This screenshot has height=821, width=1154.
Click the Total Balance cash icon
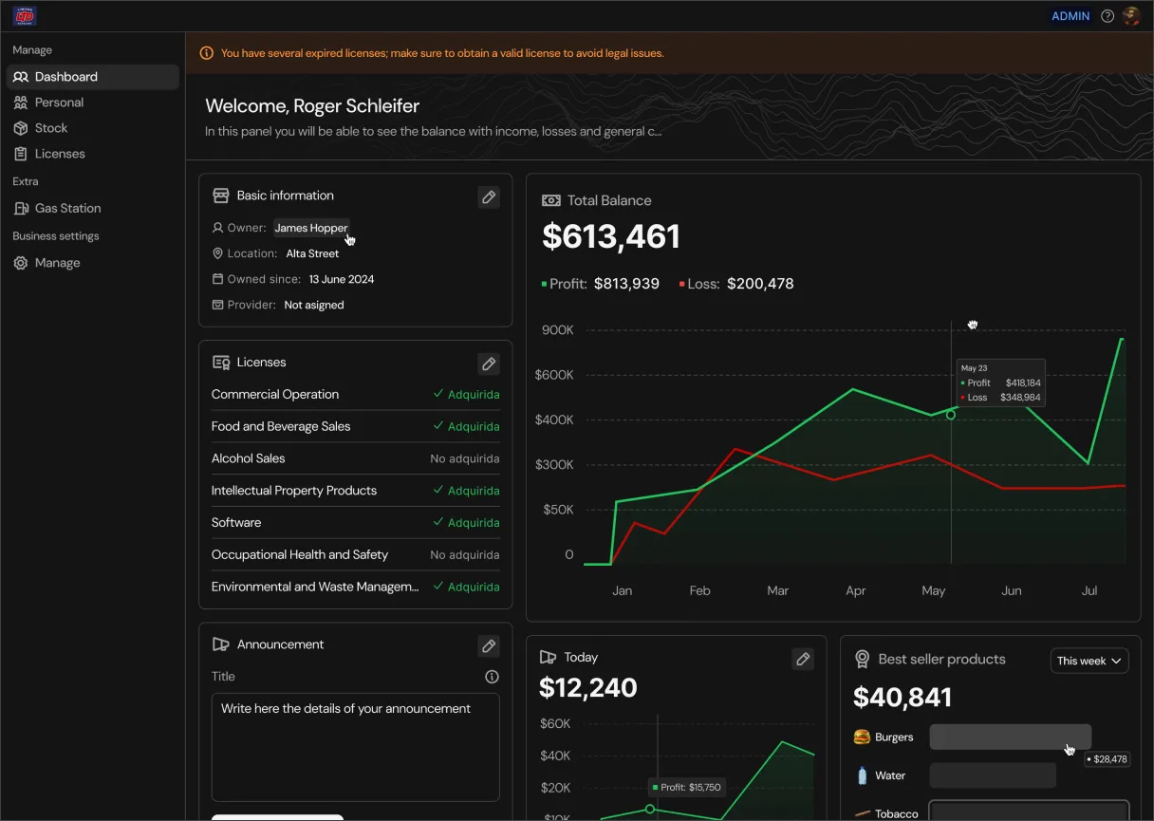tap(551, 200)
